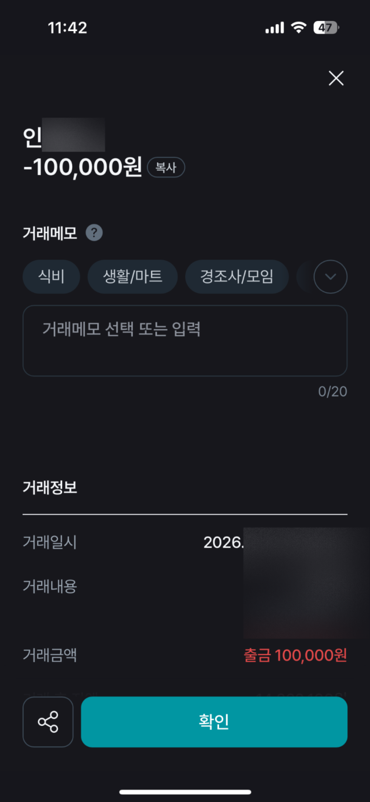Image resolution: width=370 pixels, height=802 pixels.
Task: Tap the home indicator bar
Action: coord(185,792)
